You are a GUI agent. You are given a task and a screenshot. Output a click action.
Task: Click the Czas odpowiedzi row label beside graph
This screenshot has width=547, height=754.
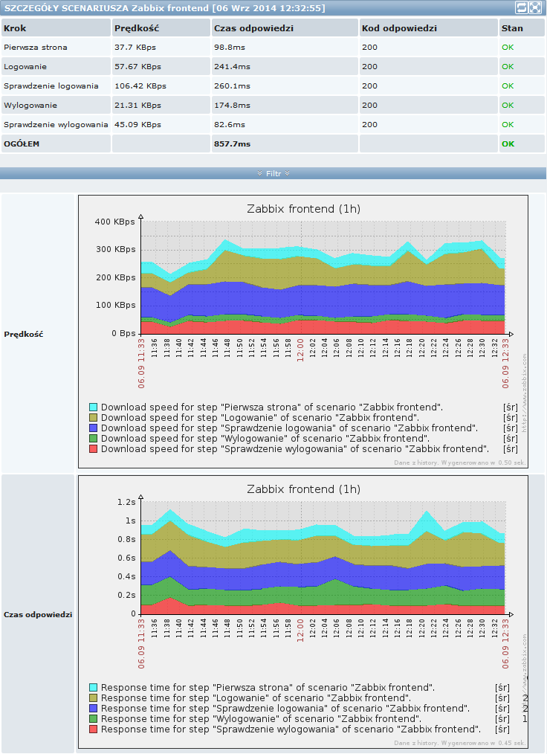tap(38, 614)
